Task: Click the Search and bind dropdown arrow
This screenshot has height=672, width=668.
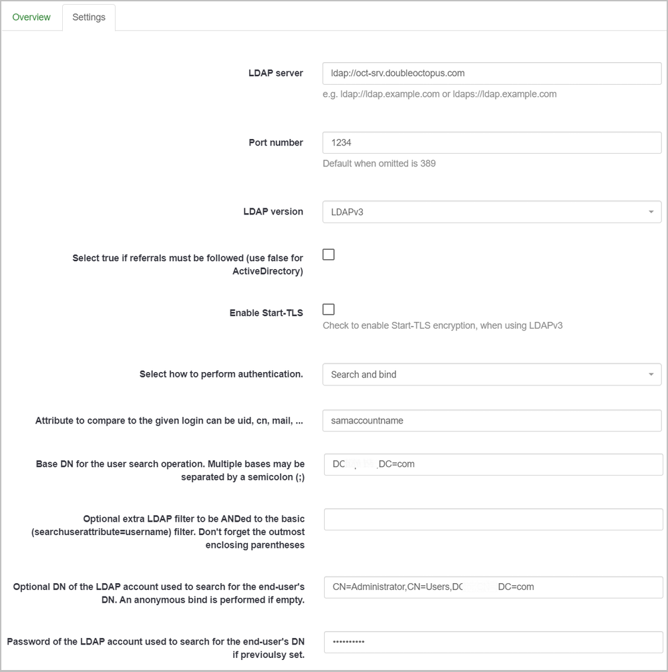Action: click(x=651, y=375)
